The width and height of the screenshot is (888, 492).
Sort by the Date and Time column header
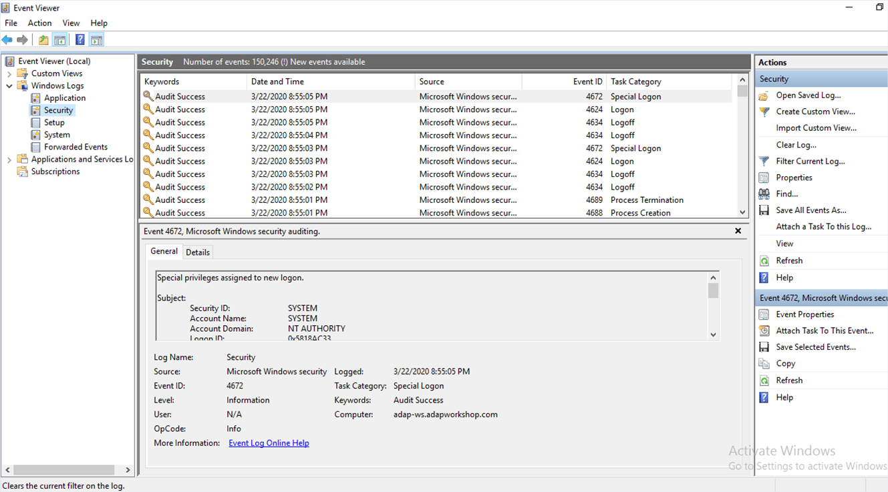[331, 81]
